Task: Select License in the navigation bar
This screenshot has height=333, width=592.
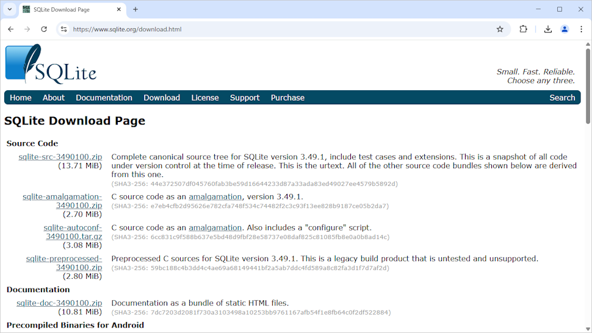Action: pos(204,98)
